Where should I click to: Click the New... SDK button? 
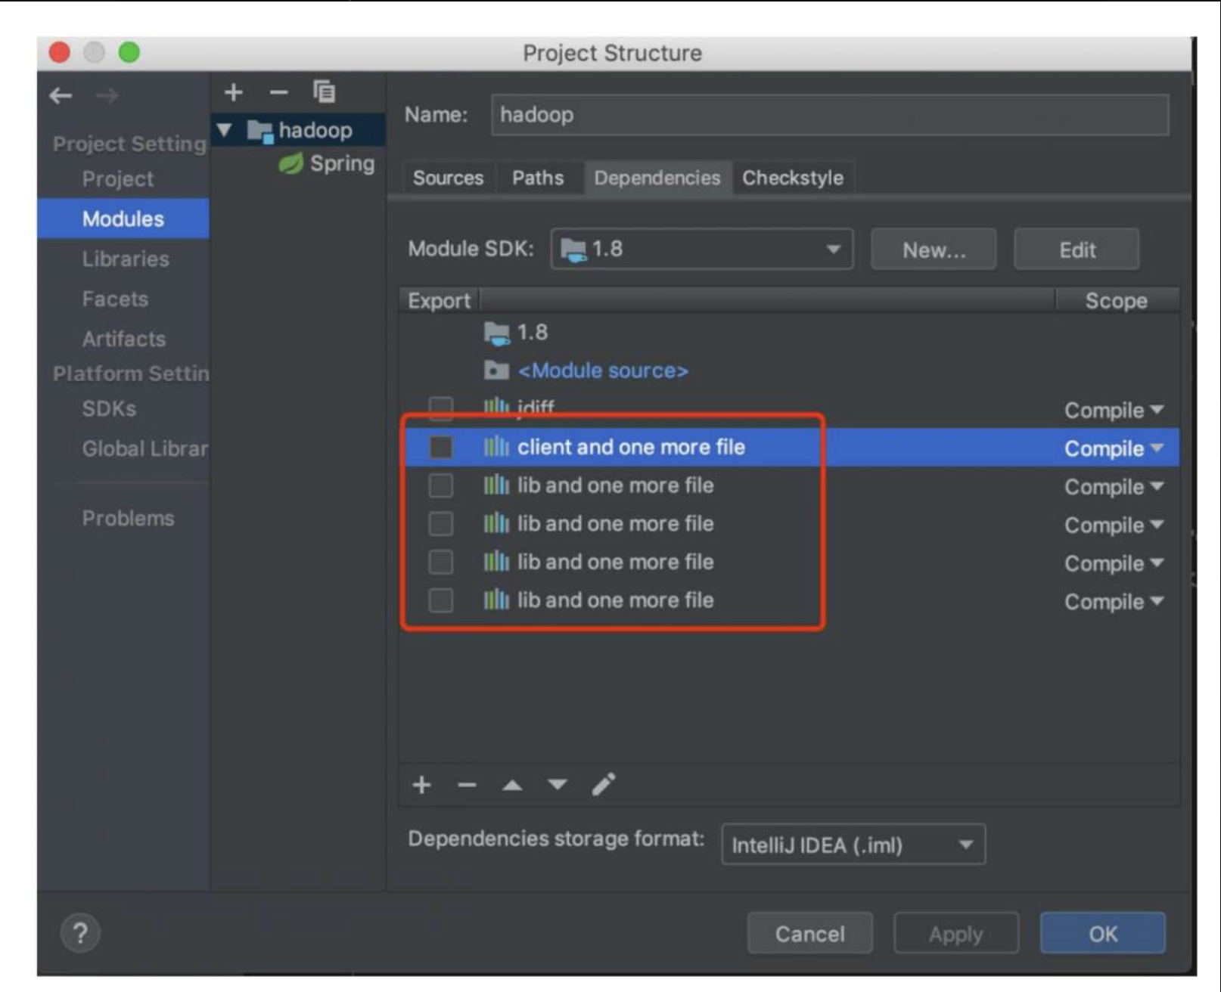pos(934,250)
